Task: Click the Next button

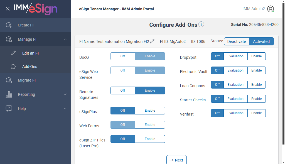Action: [x=176, y=160]
